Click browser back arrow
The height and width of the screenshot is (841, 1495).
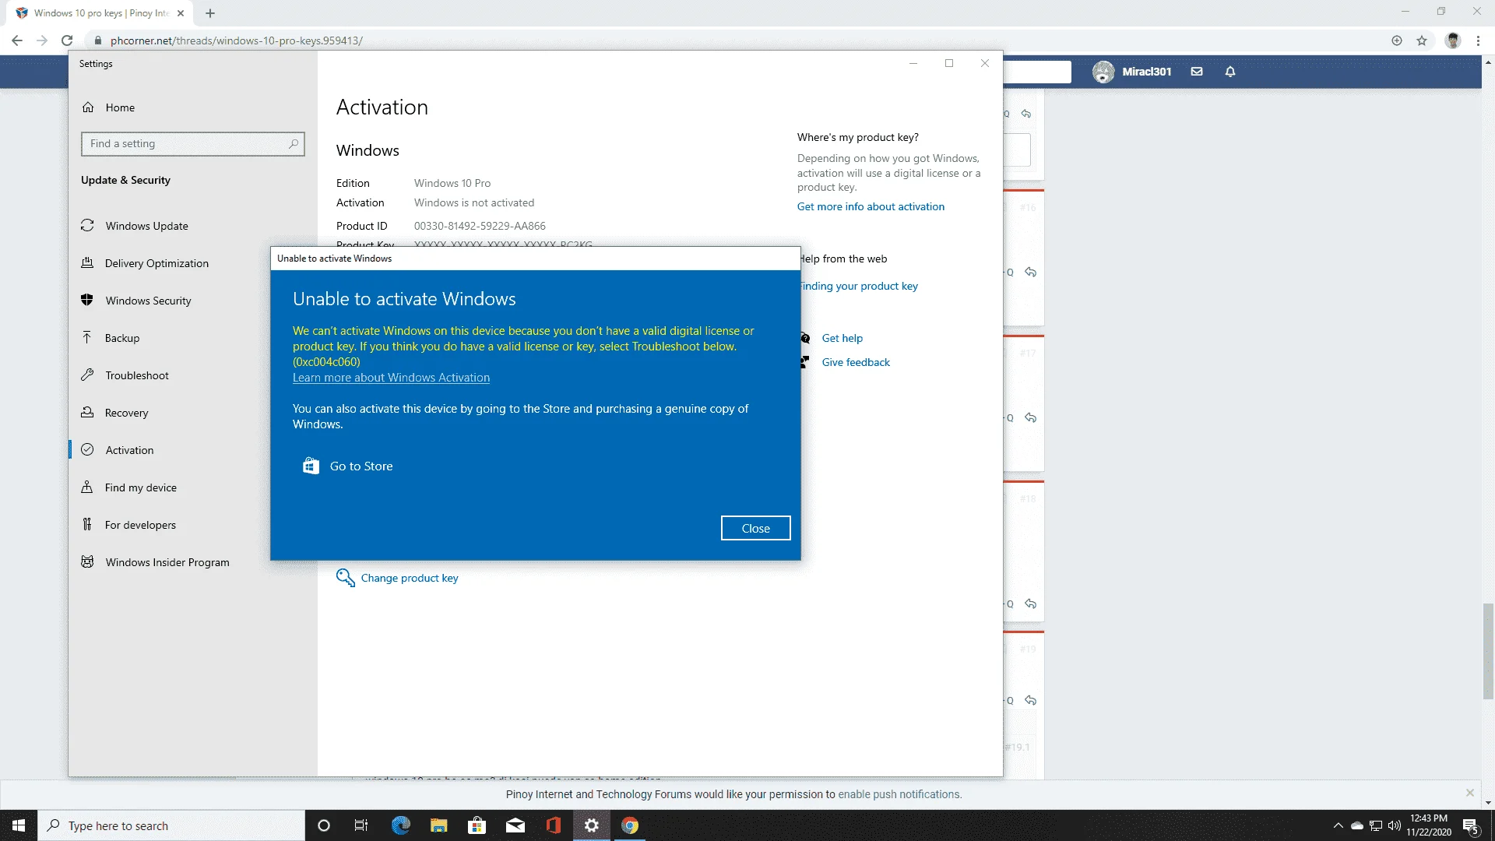(x=17, y=40)
